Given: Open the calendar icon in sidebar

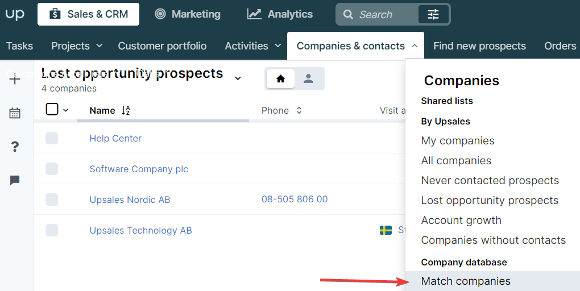Looking at the screenshot, I should pos(15,113).
